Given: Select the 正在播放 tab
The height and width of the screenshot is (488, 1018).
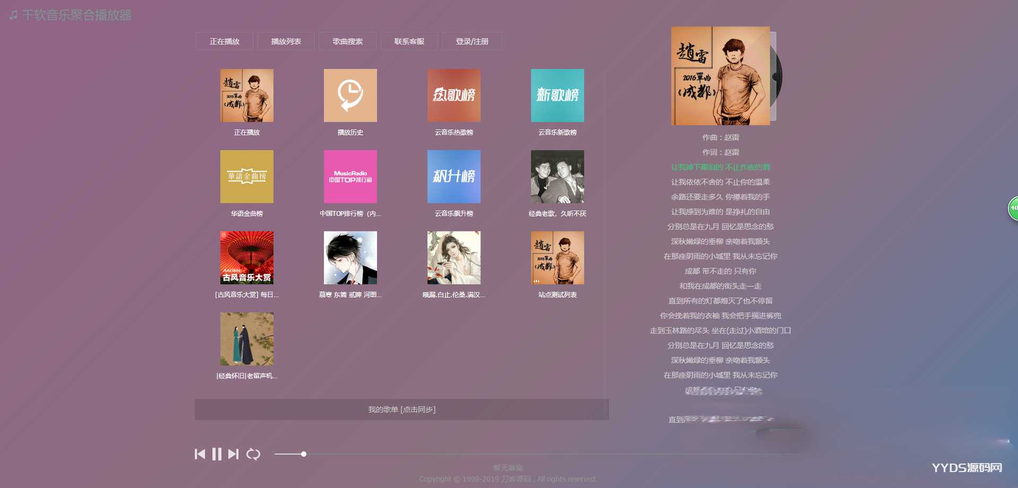Looking at the screenshot, I should (224, 41).
